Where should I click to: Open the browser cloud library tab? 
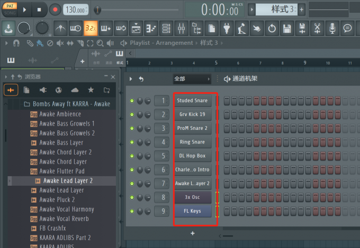pyautogui.click(x=75, y=90)
